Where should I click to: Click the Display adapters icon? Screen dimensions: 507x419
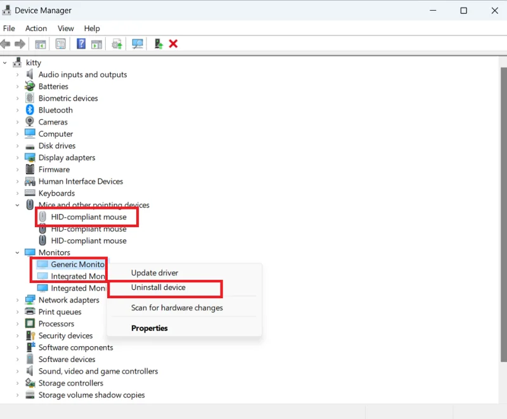coord(30,157)
